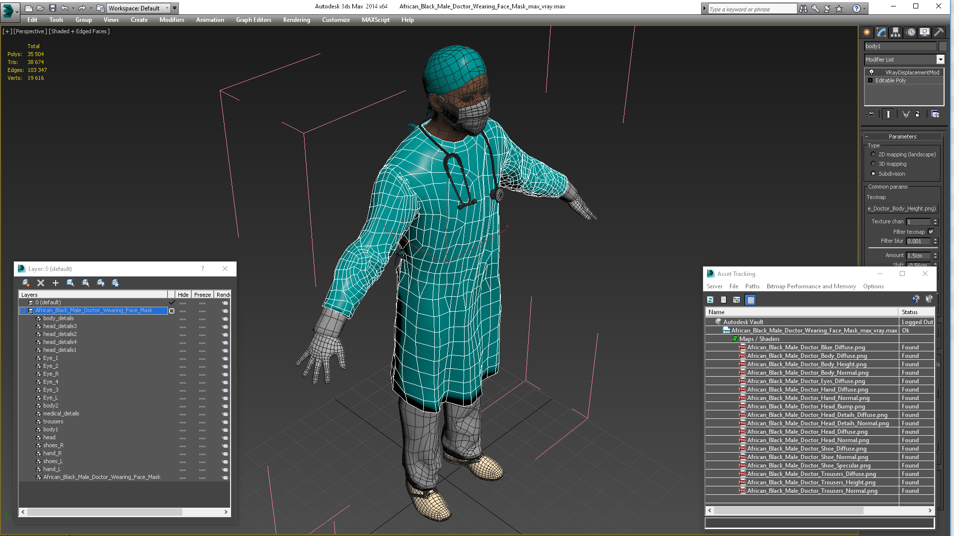Click the Save File floppy icon

tap(53, 8)
